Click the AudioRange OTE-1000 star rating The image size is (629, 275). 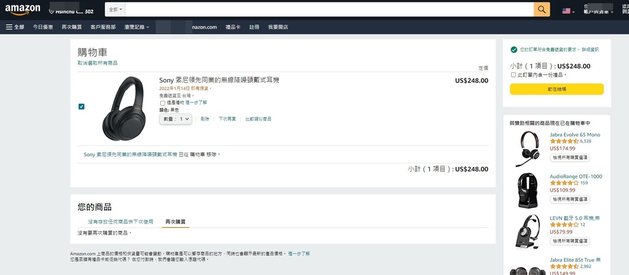click(x=564, y=183)
